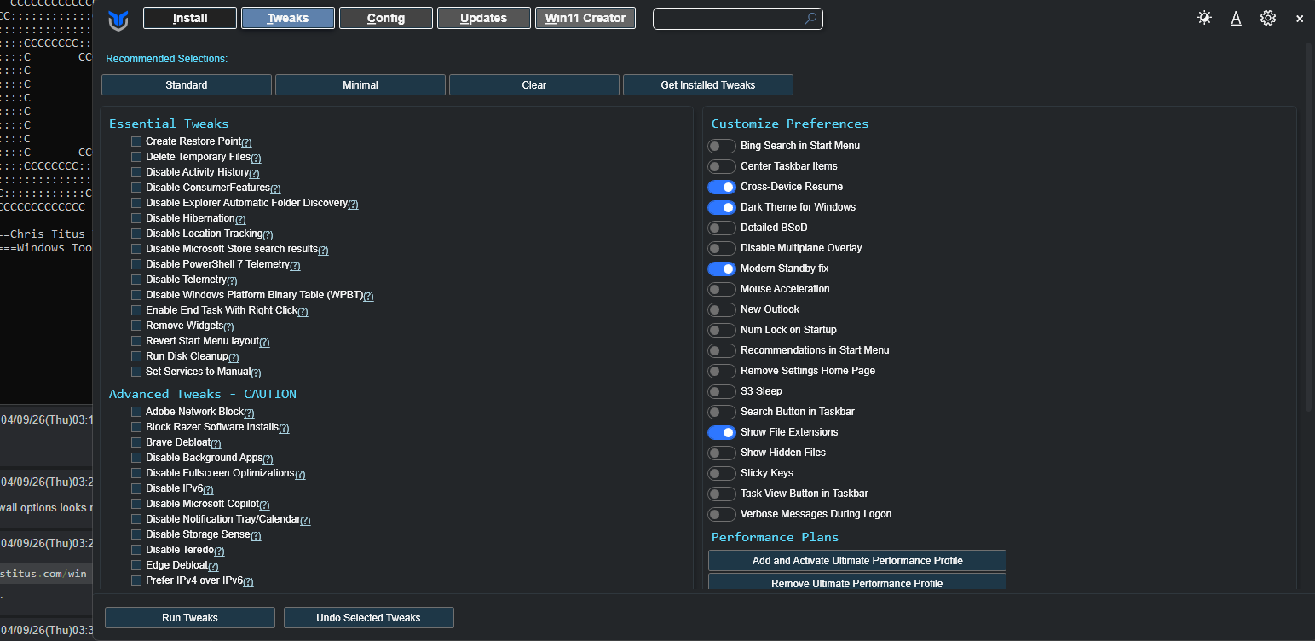
Task: Open the Win11 Creator tab
Action: (x=585, y=18)
